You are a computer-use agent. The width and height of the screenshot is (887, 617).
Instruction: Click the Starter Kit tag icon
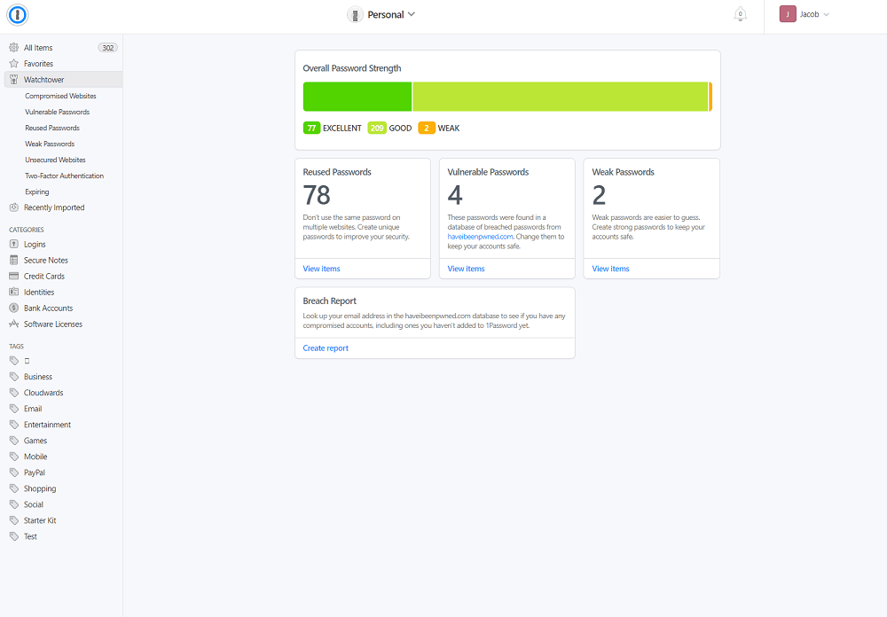tap(14, 520)
